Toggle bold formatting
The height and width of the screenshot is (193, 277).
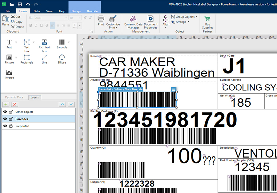point(30,26)
